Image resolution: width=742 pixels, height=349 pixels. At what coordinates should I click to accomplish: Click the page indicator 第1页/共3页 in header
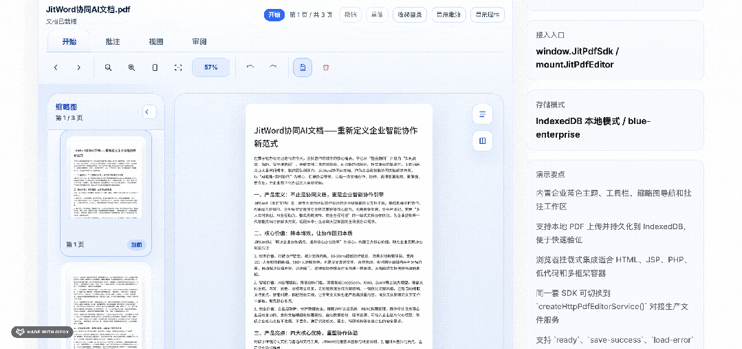[311, 14]
